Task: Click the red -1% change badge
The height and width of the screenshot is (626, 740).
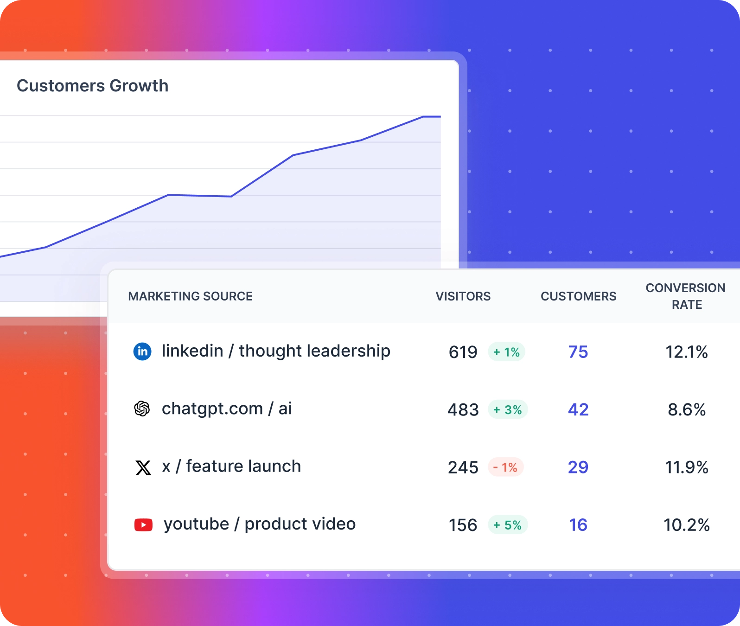Action: 505,467
